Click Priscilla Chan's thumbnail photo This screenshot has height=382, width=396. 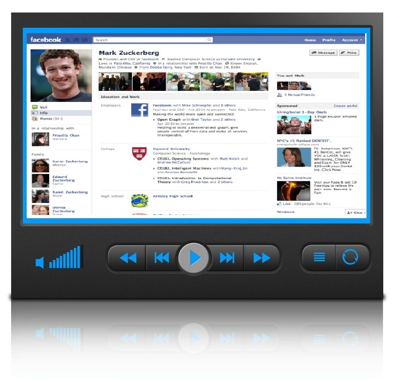pos(41,139)
